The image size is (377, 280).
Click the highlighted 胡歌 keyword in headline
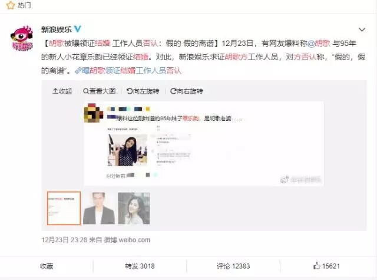pos(57,43)
